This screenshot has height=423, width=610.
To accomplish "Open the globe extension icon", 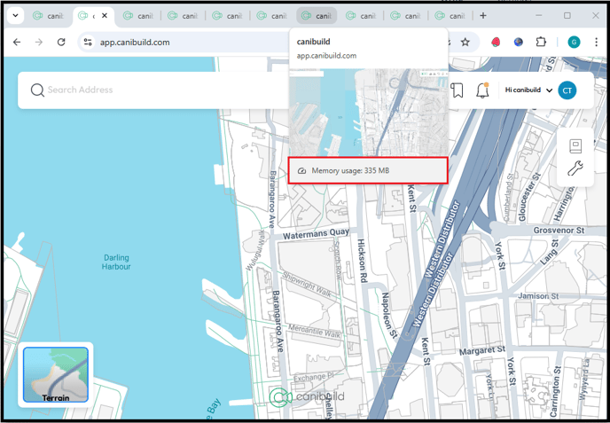I will click(x=518, y=42).
